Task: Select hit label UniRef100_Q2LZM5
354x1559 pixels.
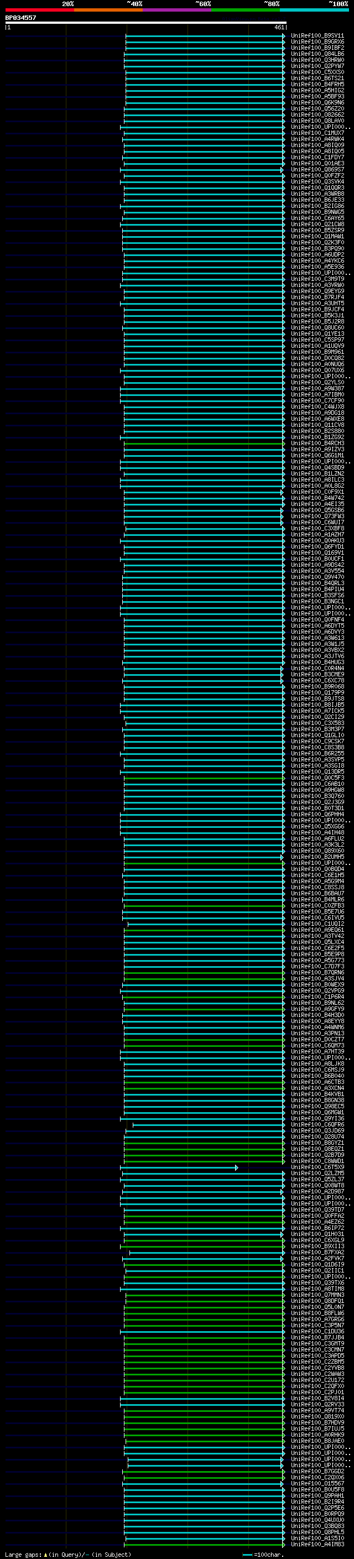Action: click(x=317, y=1174)
